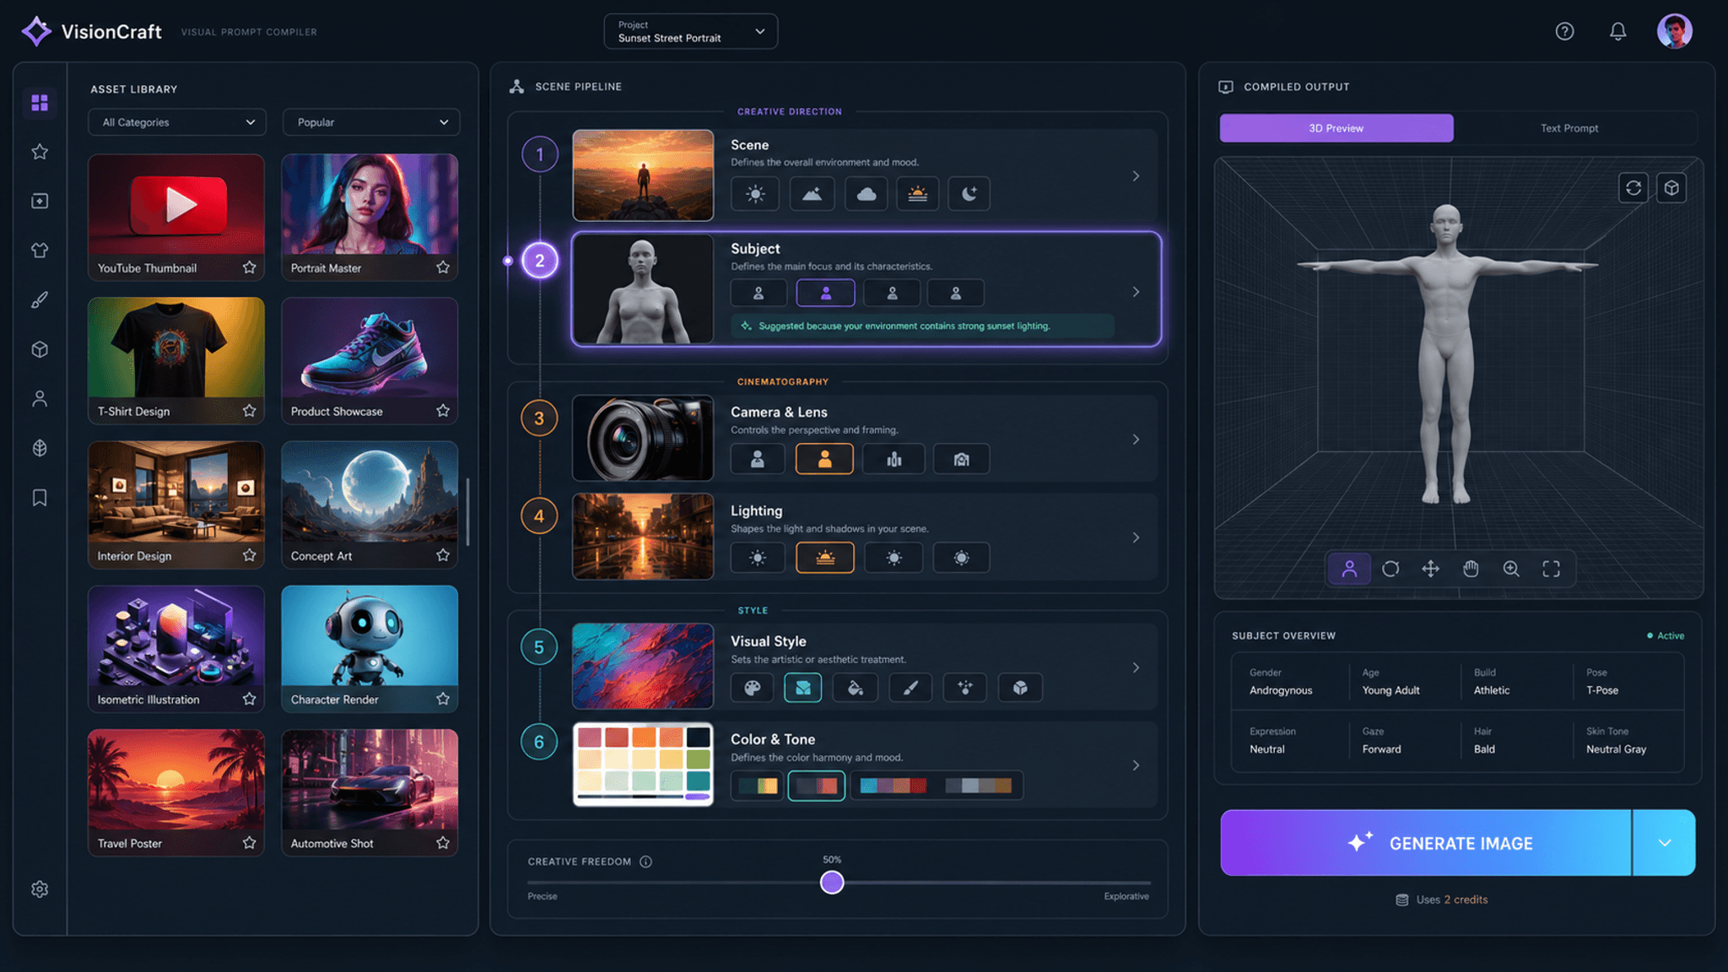Expand the Scene step chevron
The image size is (1728, 972).
1136,175
